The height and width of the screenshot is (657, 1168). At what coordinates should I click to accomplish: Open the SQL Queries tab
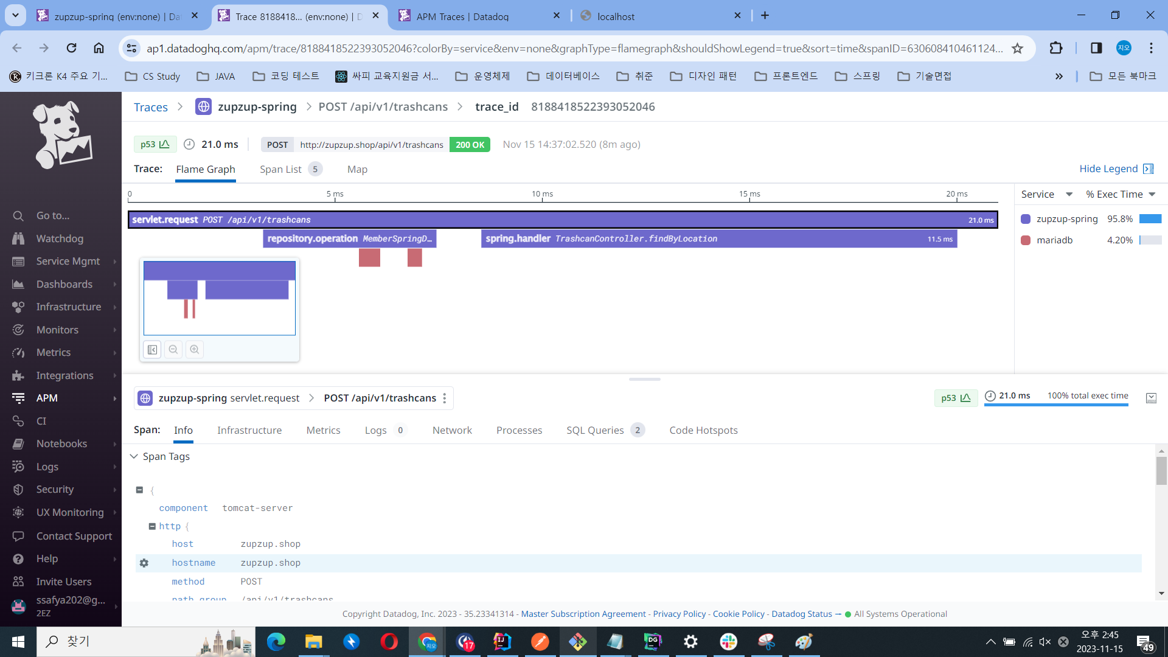(605, 430)
